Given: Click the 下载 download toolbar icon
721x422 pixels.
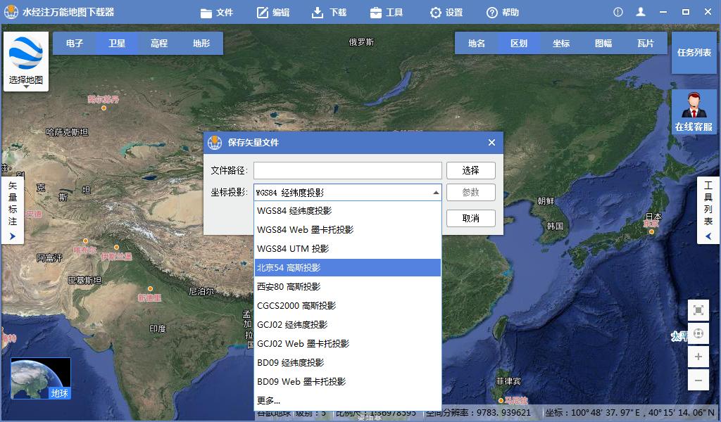Looking at the screenshot, I should (329, 11).
